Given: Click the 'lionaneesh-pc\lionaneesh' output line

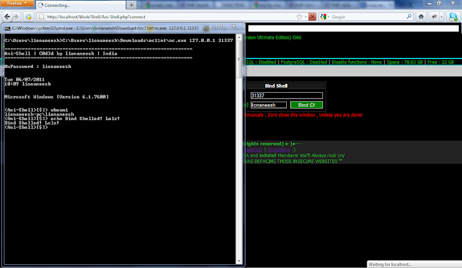Looking at the screenshot, I should [x=39, y=114].
